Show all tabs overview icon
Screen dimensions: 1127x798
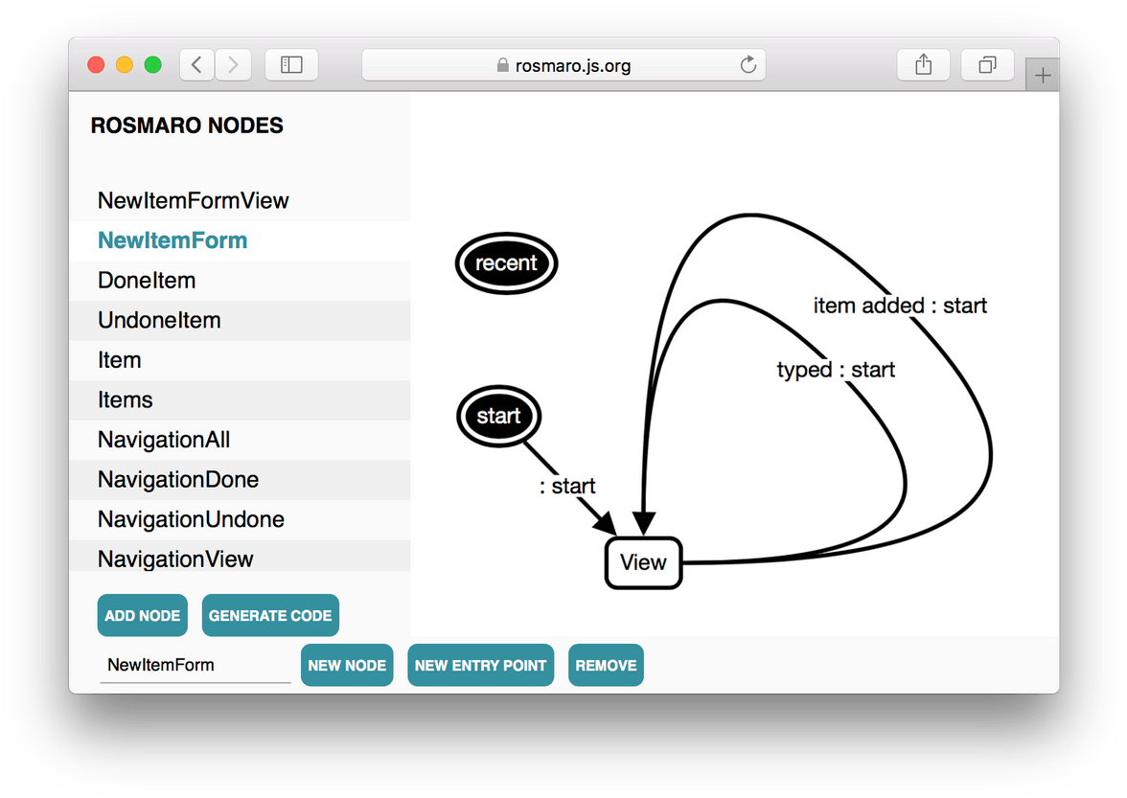(x=987, y=65)
